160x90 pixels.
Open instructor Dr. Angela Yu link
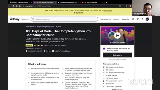coord(37,48)
